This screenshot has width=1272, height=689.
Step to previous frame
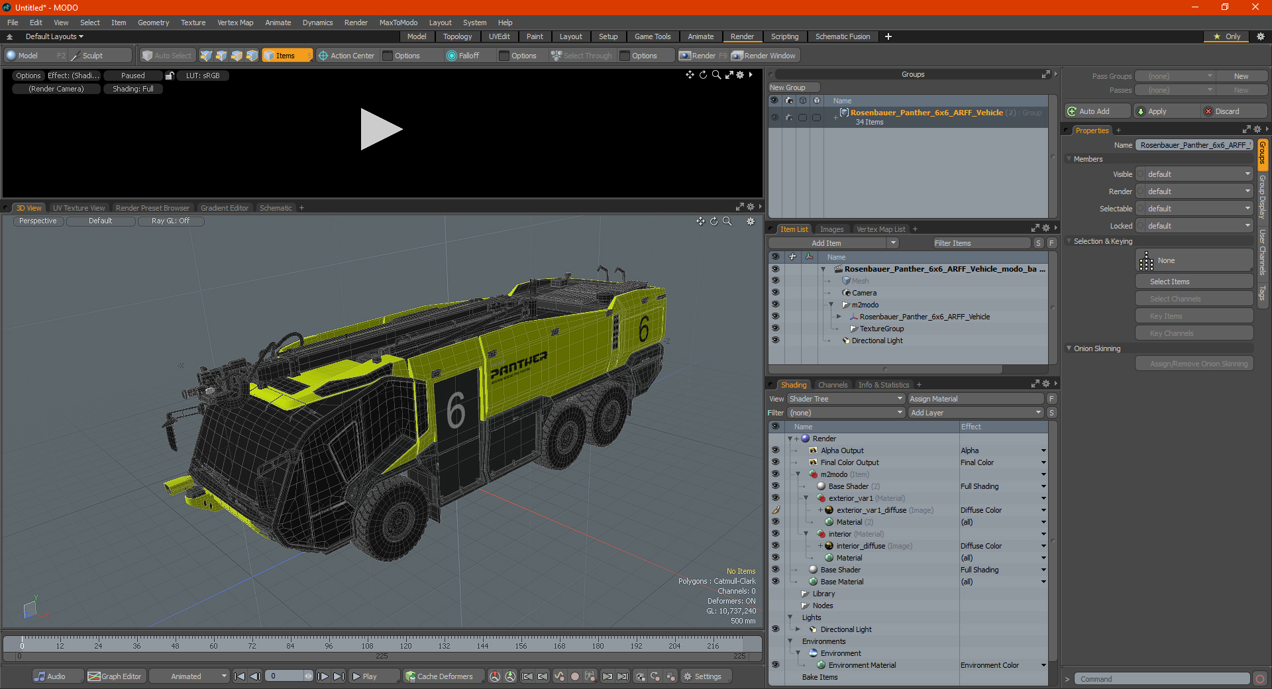point(255,676)
